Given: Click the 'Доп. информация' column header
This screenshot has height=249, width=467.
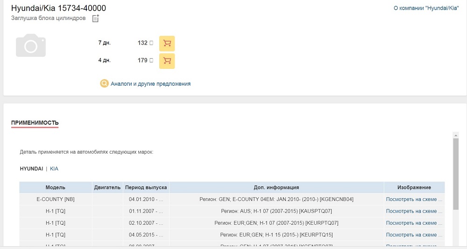Looking at the screenshot, I should click(x=276, y=188).
